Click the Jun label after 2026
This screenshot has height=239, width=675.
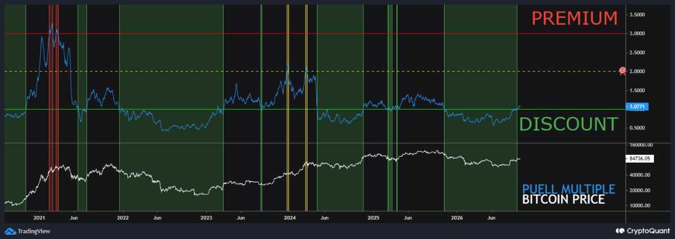click(x=491, y=217)
